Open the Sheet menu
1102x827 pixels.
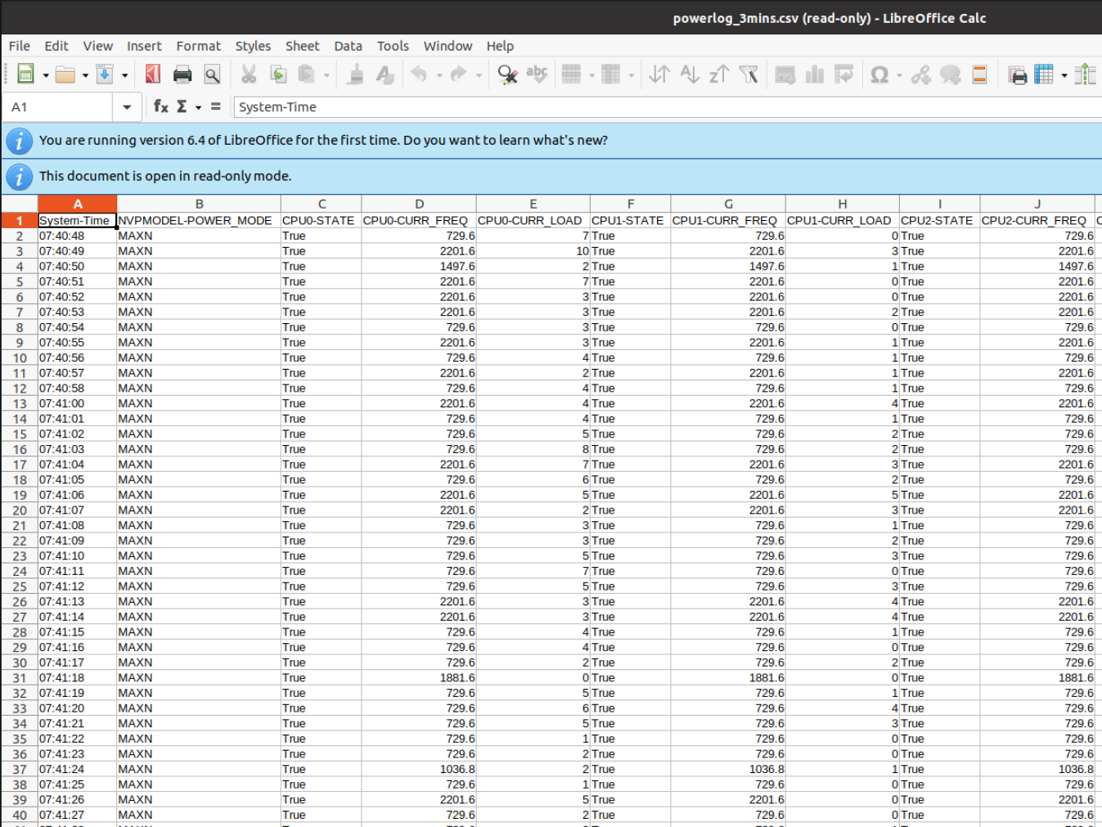[302, 46]
